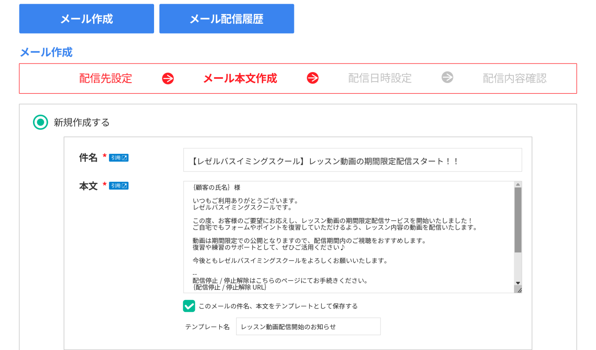Go to 配信先設定 step
This screenshot has height=350, width=596.
tap(106, 78)
